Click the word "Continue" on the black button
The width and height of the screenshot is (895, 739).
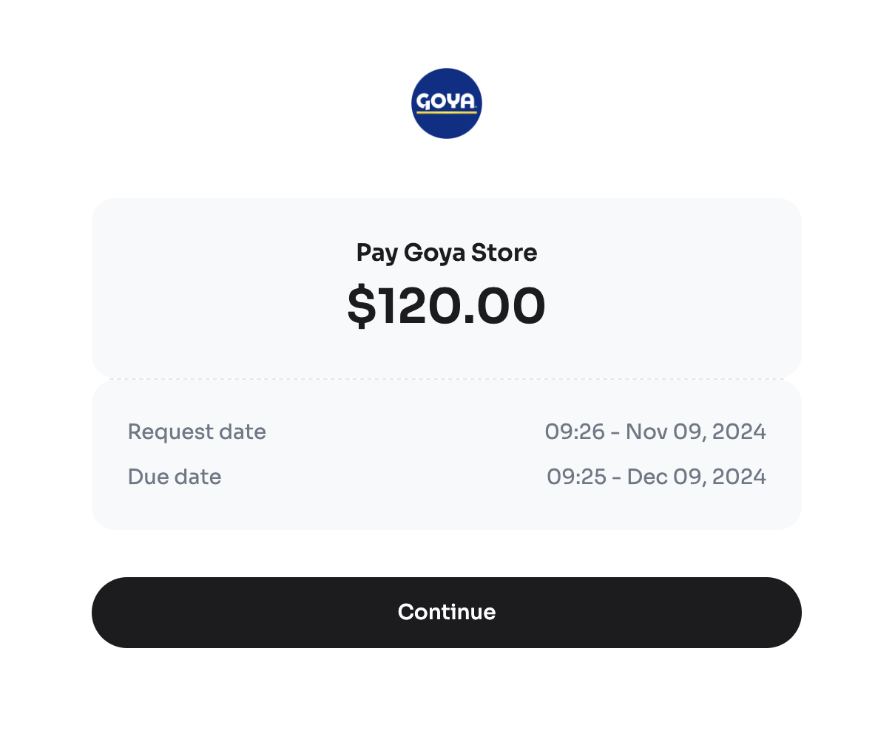click(447, 612)
